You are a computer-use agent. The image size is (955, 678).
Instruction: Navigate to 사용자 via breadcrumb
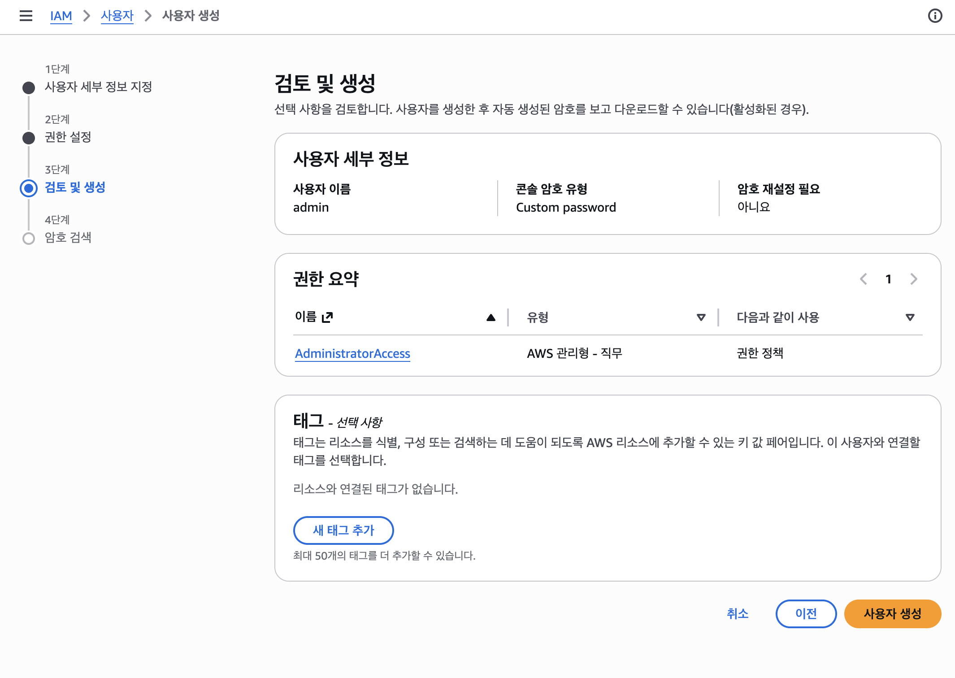[117, 16]
